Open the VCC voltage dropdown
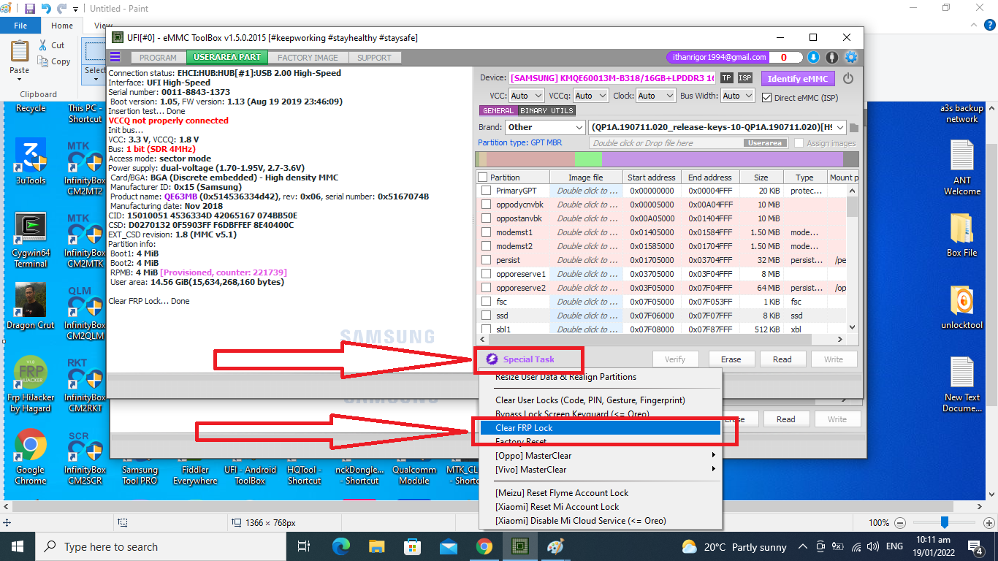The height and width of the screenshot is (561, 998). (526, 96)
